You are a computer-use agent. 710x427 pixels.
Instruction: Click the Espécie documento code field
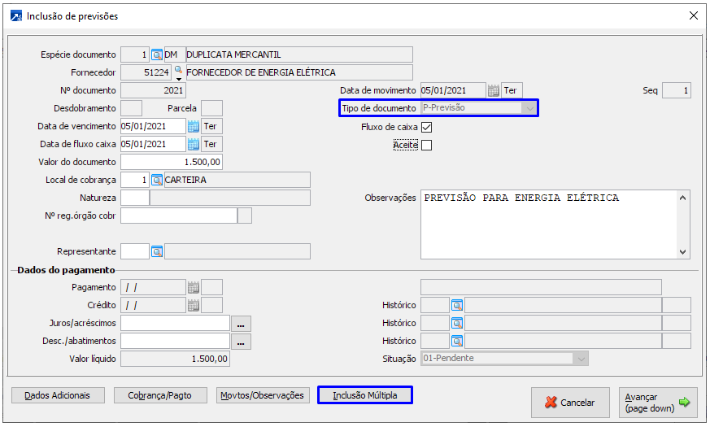coord(135,54)
